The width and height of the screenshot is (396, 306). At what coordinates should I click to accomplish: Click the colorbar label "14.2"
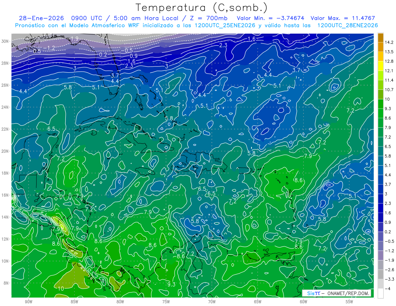(389, 43)
